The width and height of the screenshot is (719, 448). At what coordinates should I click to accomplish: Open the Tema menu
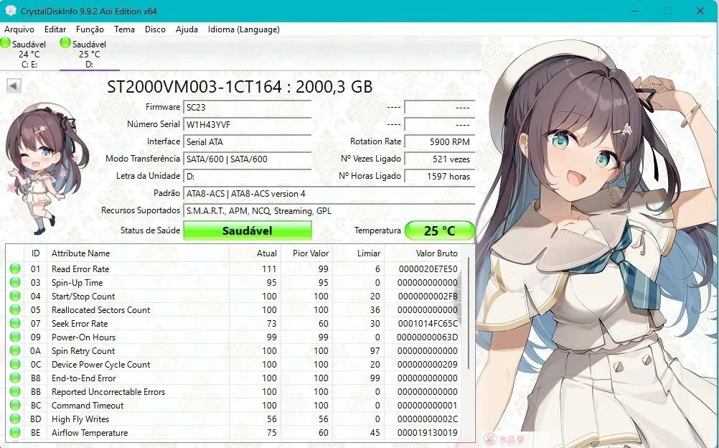(x=124, y=29)
